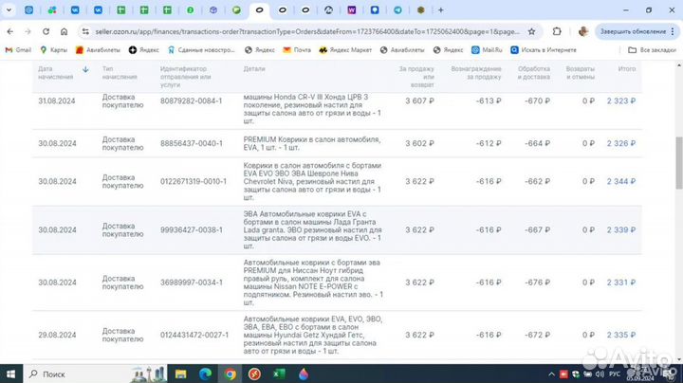Open the 'Сданные новостро...' bookmark
The height and width of the screenshot is (383, 683).
point(201,50)
